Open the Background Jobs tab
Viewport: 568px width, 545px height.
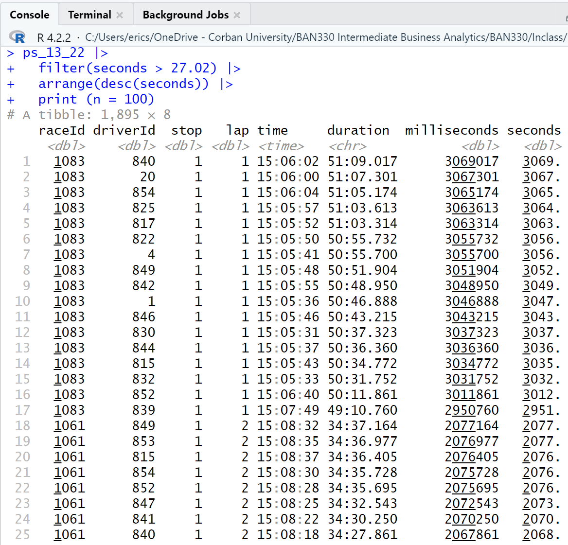[185, 15]
